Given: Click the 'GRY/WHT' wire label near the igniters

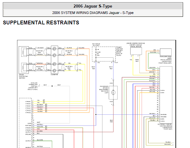Looking at the screenshot, I should click(x=40, y=48).
